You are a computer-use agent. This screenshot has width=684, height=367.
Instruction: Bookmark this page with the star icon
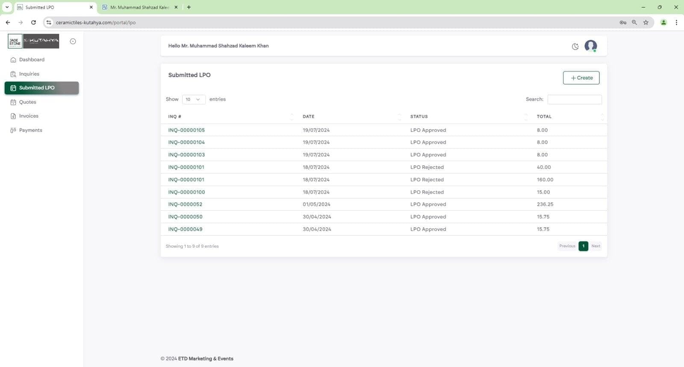[x=646, y=23]
